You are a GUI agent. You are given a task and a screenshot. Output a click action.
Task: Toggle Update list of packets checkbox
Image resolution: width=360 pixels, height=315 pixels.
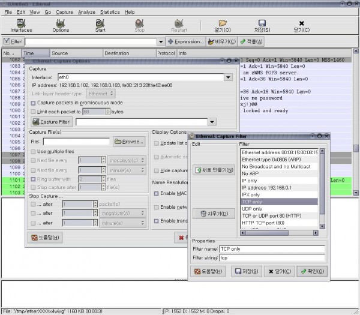tap(157, 143)
